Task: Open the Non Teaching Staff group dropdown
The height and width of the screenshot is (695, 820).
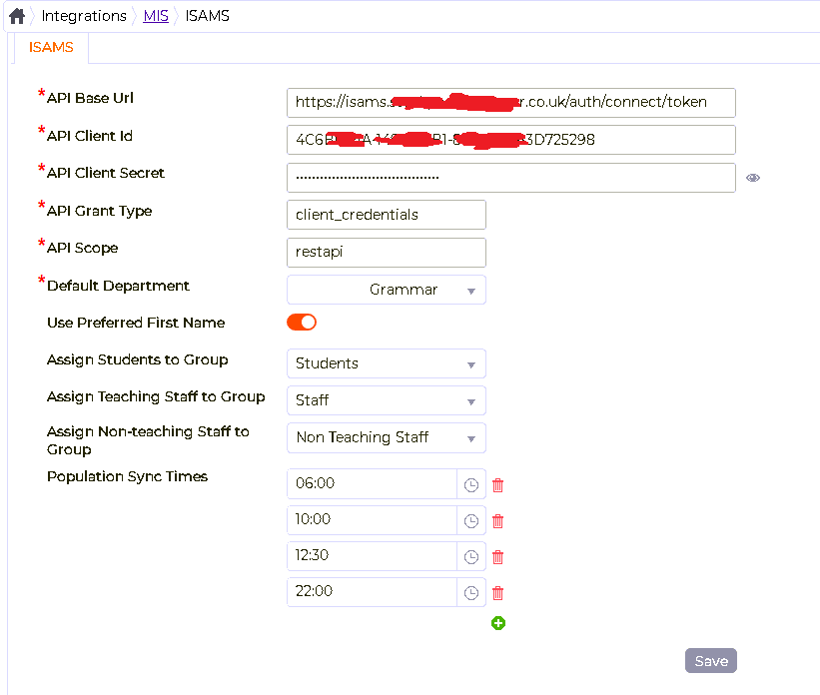Action: pos(387,437)
